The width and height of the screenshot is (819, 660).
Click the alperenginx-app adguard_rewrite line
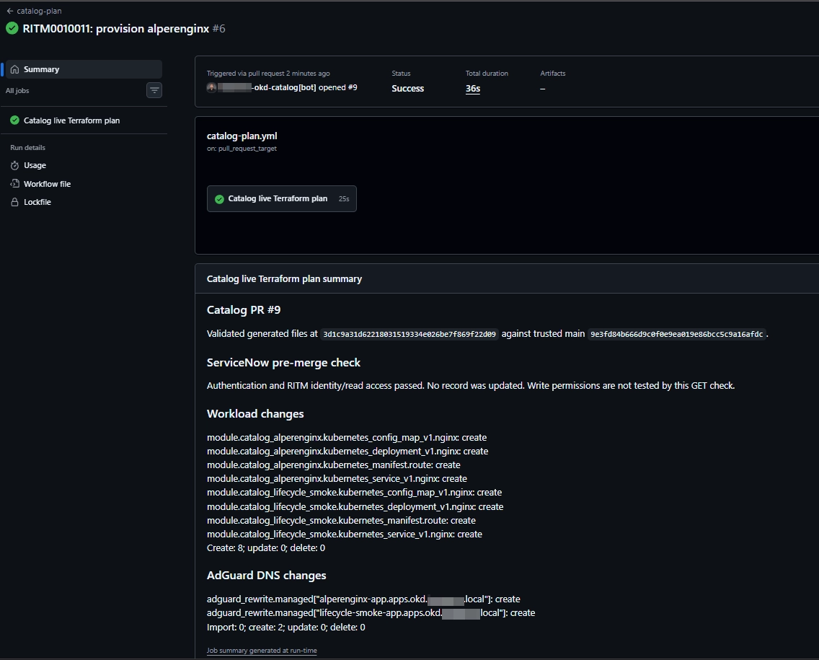[363, 599]
